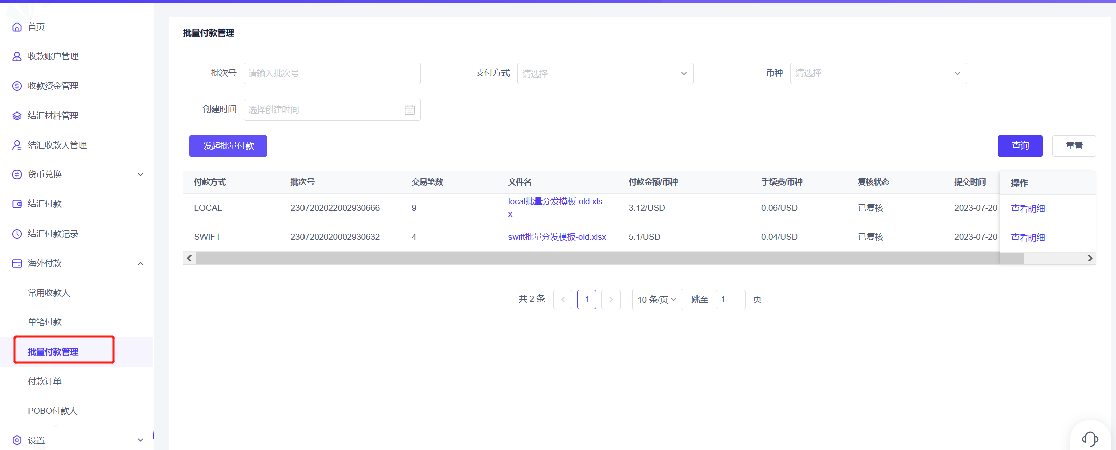Open the 支付方式 dropdown
This screenshot has width=1116, height=450.
point(604,74)
